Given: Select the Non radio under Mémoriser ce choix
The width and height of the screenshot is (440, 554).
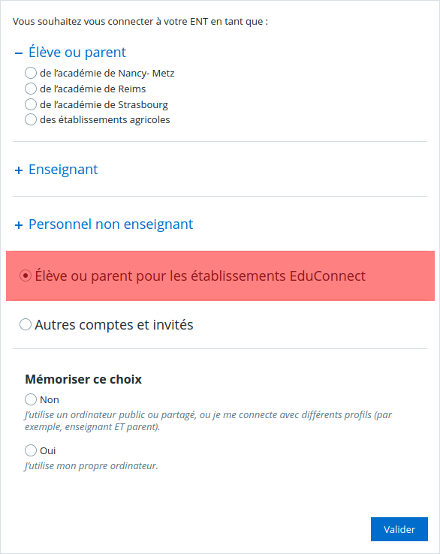Looking at the screenshot, I should (31, 399).
